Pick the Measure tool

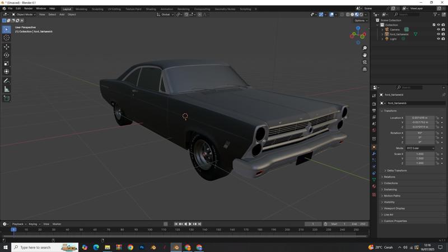[6, 89]
